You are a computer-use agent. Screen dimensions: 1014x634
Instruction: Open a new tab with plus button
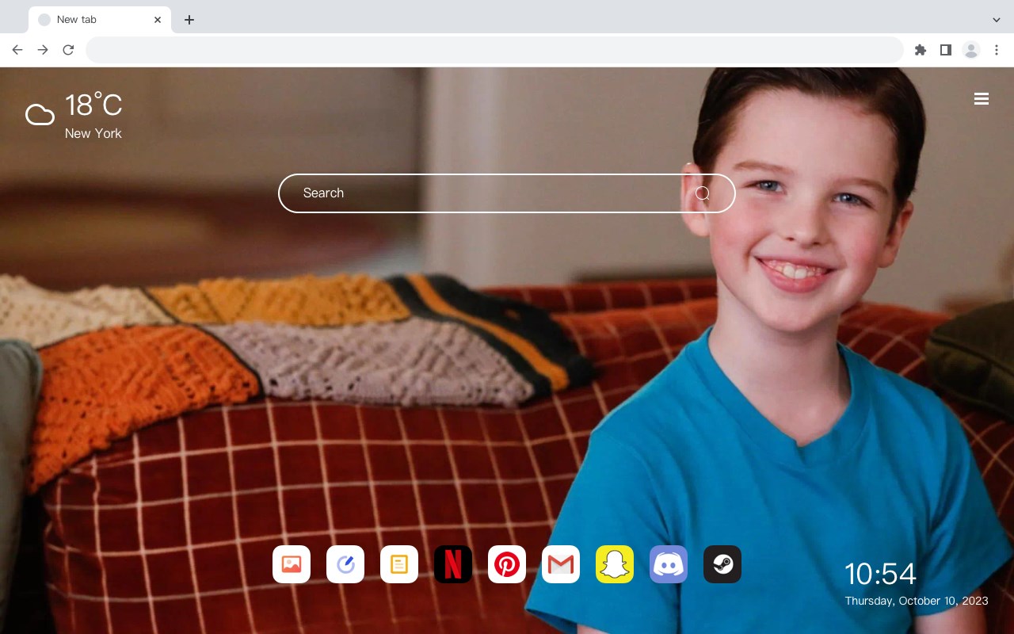point(189,20)
